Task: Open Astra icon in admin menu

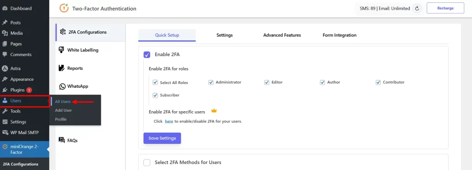Action: 5,68
